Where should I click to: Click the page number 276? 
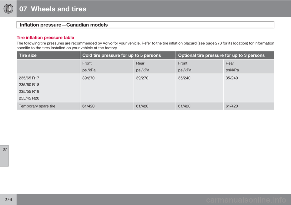pyautogui.click(x=8, y=200)
